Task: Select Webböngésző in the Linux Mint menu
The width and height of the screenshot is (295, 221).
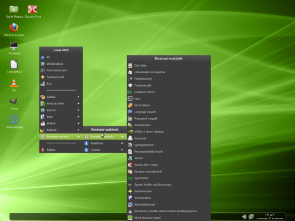Action: pos(61,64)
